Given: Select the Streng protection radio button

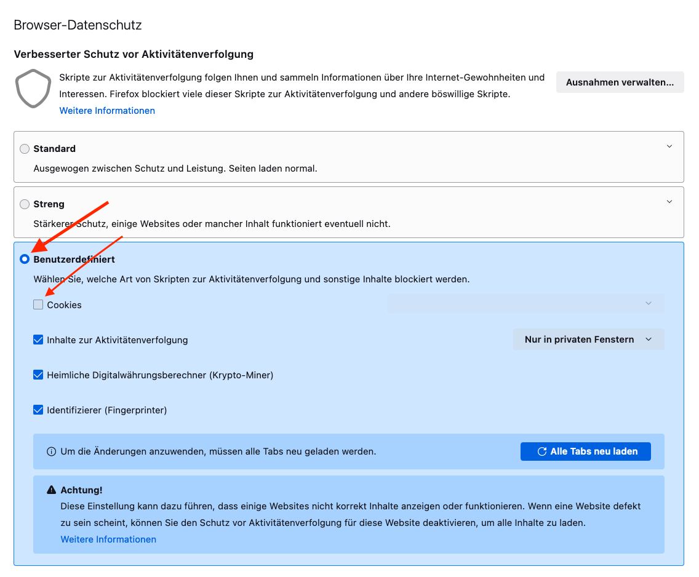Looking at the screenshot, I should click(25, 204).
